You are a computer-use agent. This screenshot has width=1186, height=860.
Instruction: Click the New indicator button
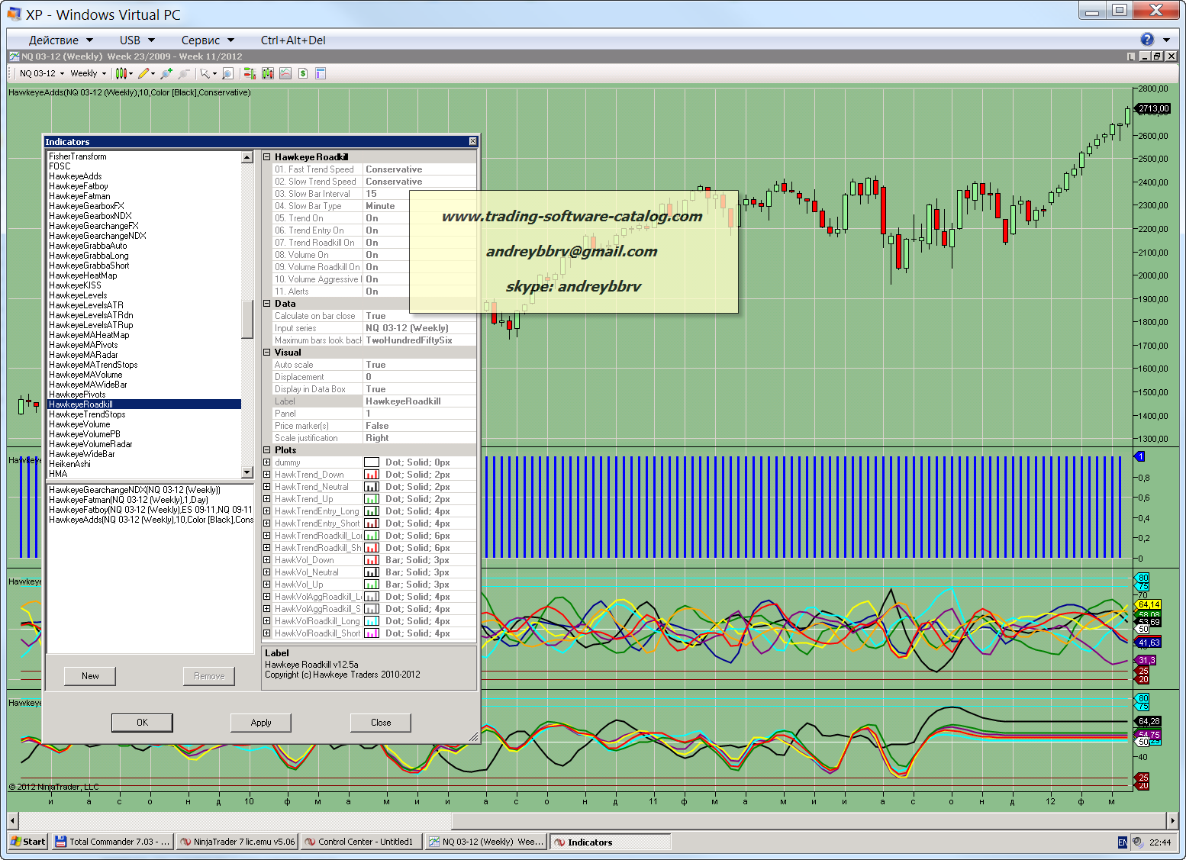[90, 676]
